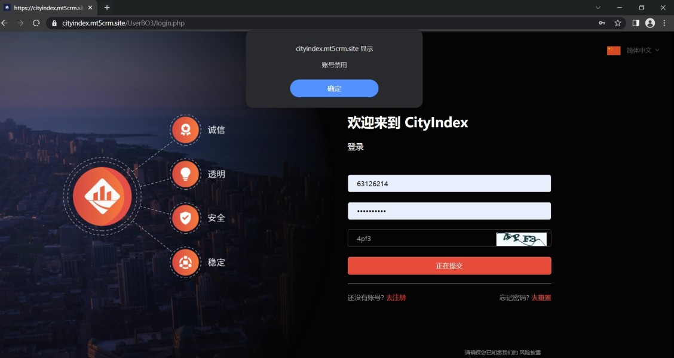Bookmark this page with the star icon
Viewport: 674px width, 358px height.
[x=618, y=23]
